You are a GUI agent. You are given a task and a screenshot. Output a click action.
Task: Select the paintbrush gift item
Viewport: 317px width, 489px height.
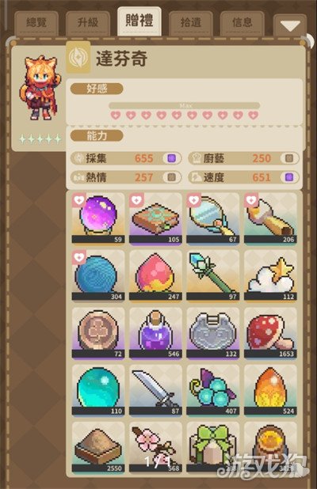tap(270, 218)
